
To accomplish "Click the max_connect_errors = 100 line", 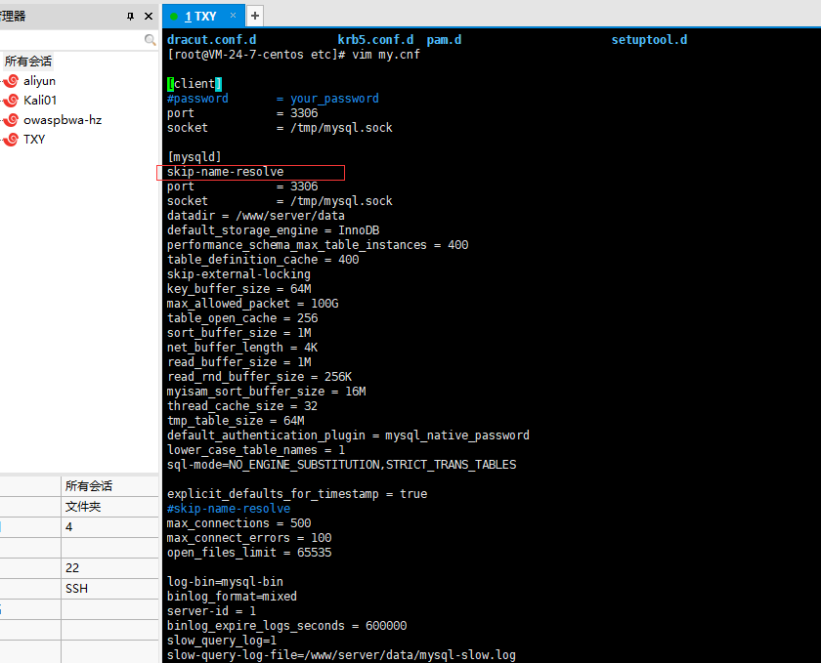I will 249,538.
